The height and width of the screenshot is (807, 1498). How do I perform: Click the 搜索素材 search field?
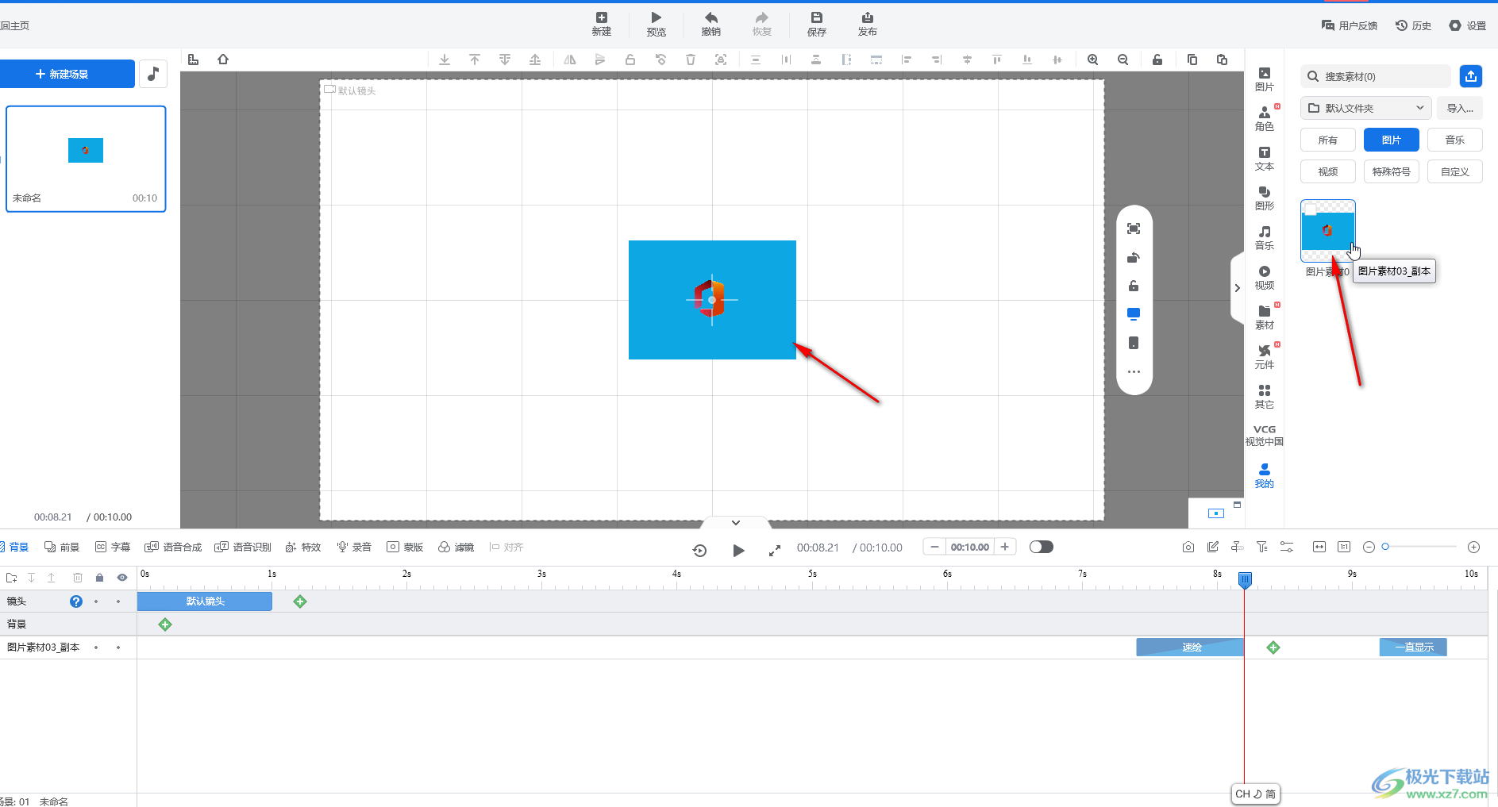click(x=1375, y=76)
